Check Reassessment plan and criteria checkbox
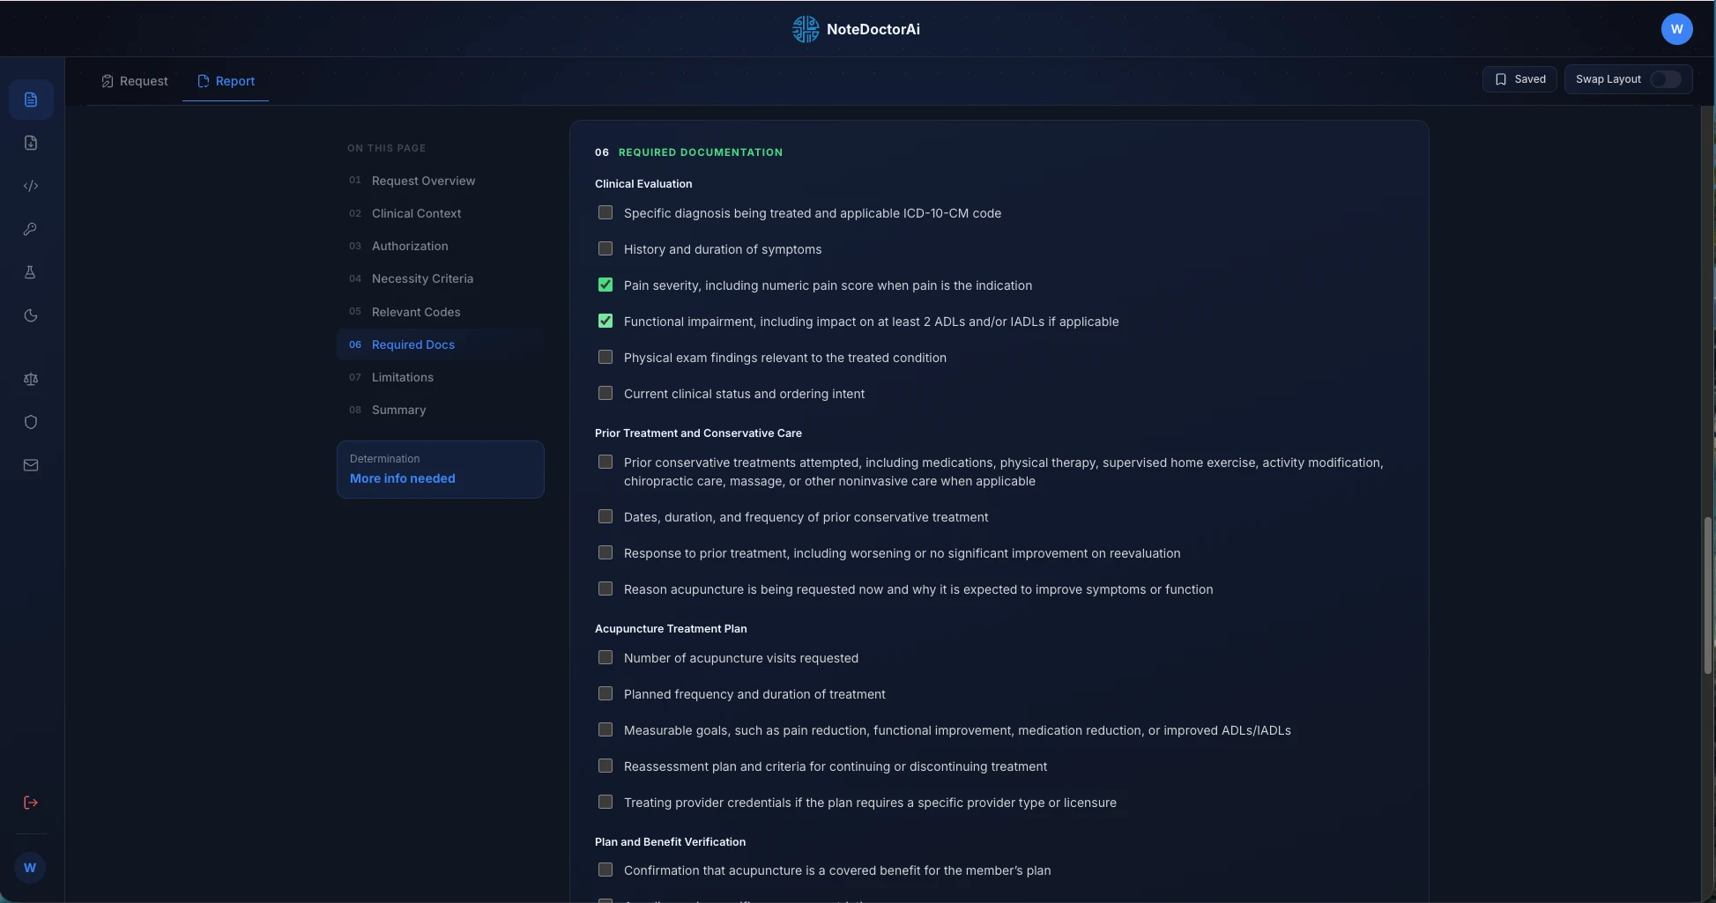Screen dimensions: 1716x903 (x=605, y=766)
